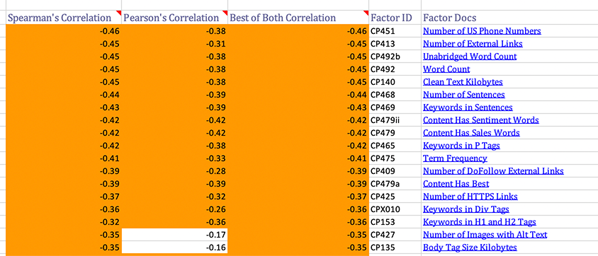Open the Keywords in Div Tags link
The image size is (598, 256).
(466, 209)
